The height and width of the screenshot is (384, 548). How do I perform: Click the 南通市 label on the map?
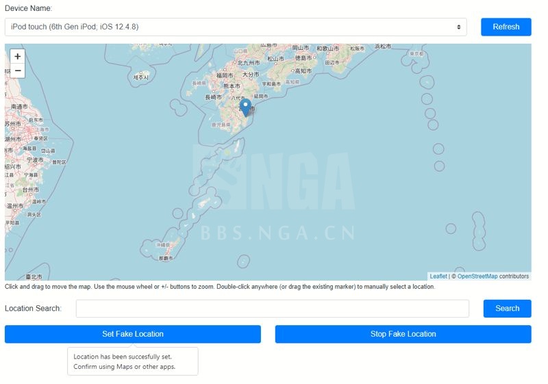[x=19, y=107]
